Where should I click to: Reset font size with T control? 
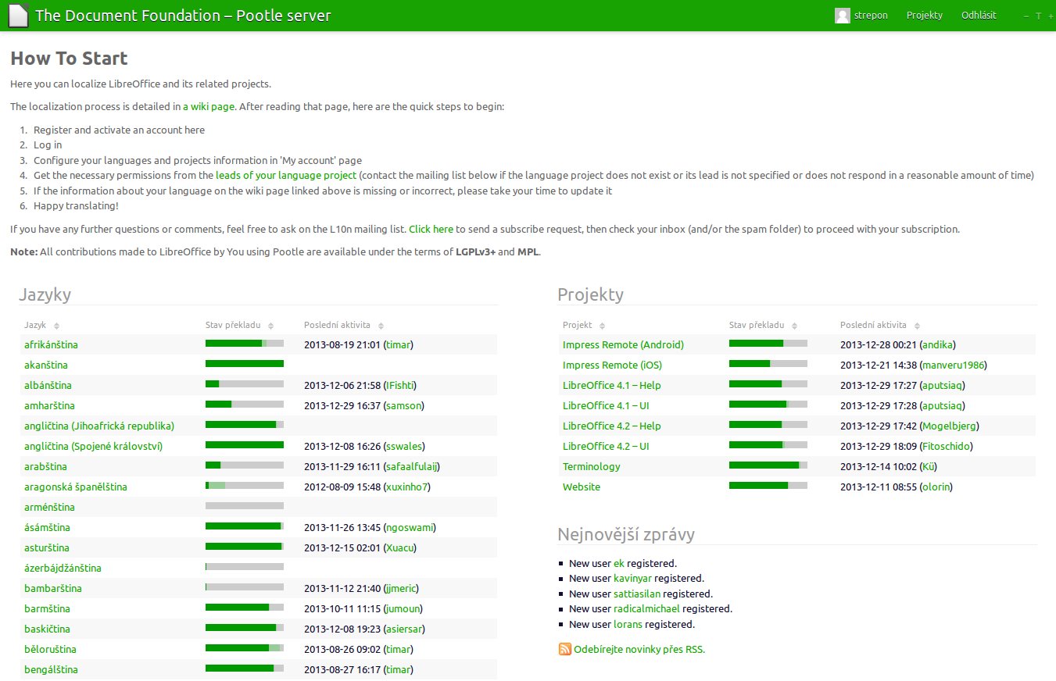pos(1039,16)
